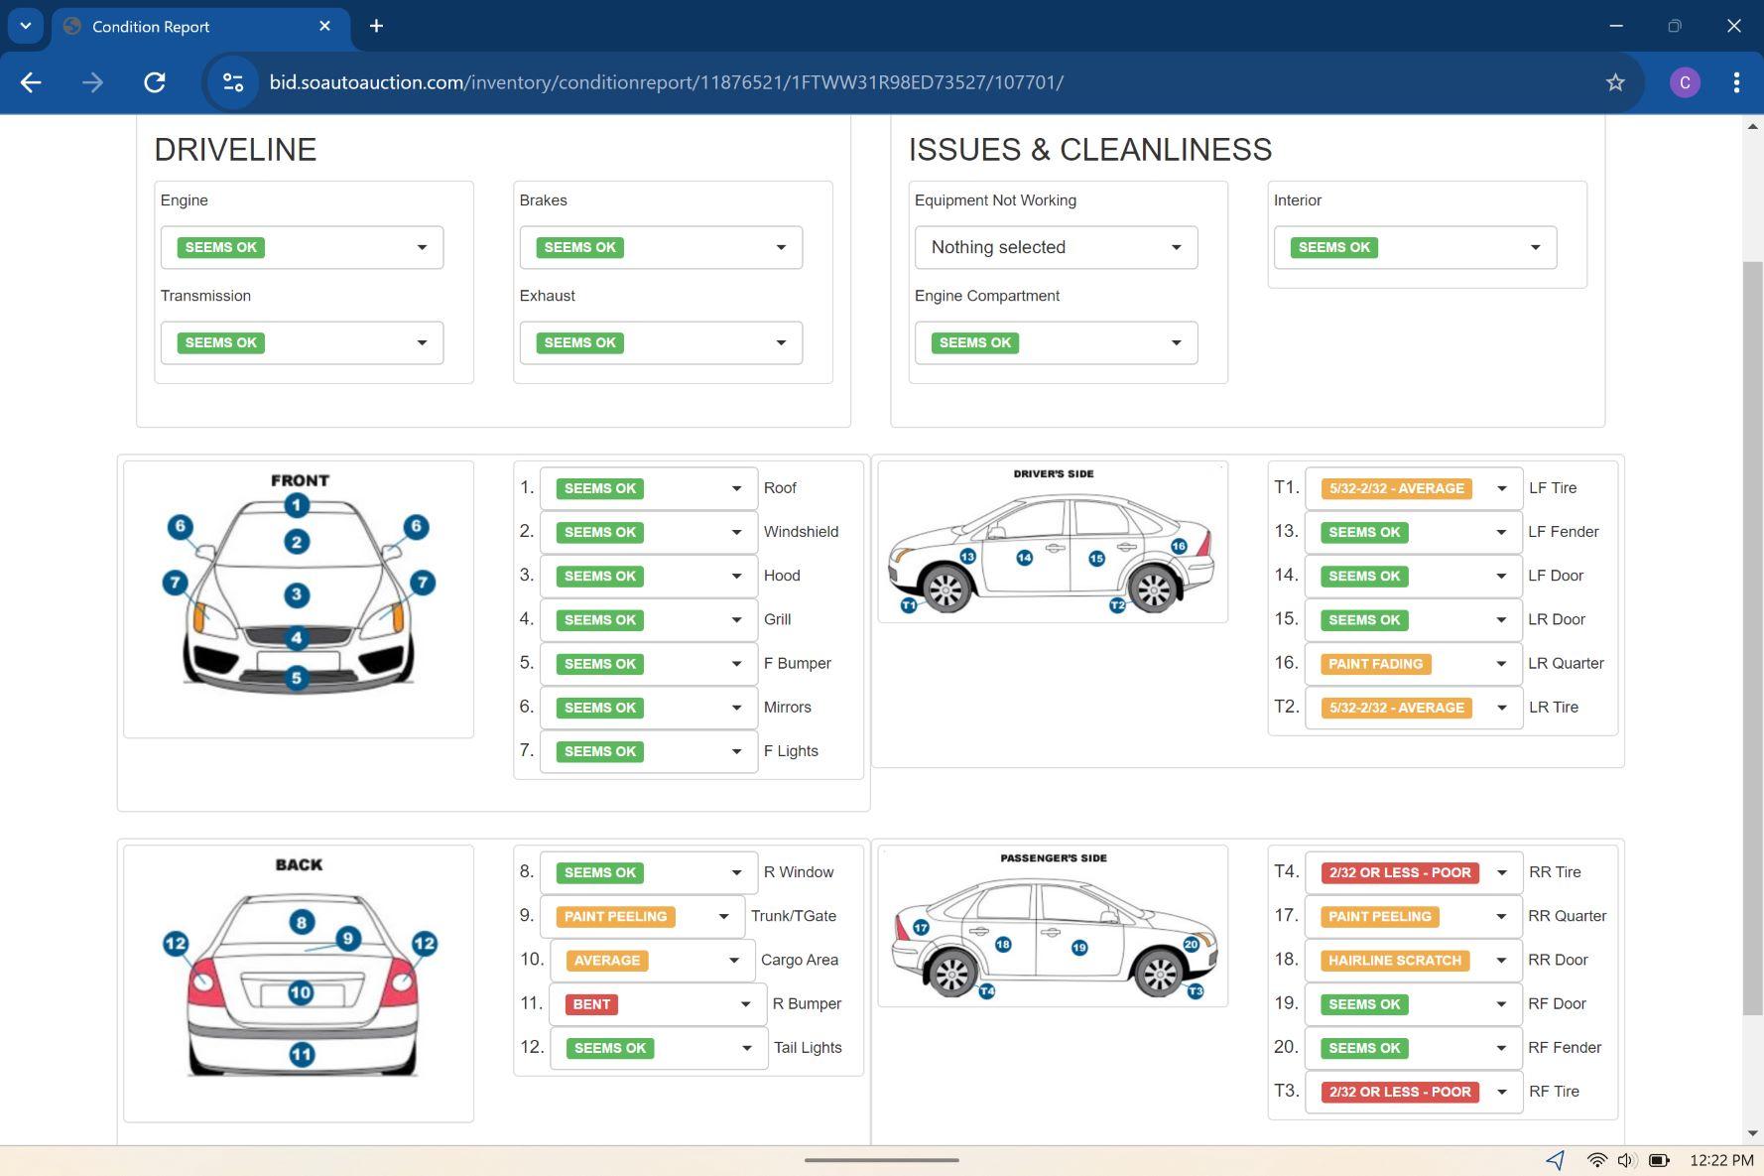Click marker 2 windshield on front diagram
The width and height of the screenshot is (1764, 1176).
point(297,542)
